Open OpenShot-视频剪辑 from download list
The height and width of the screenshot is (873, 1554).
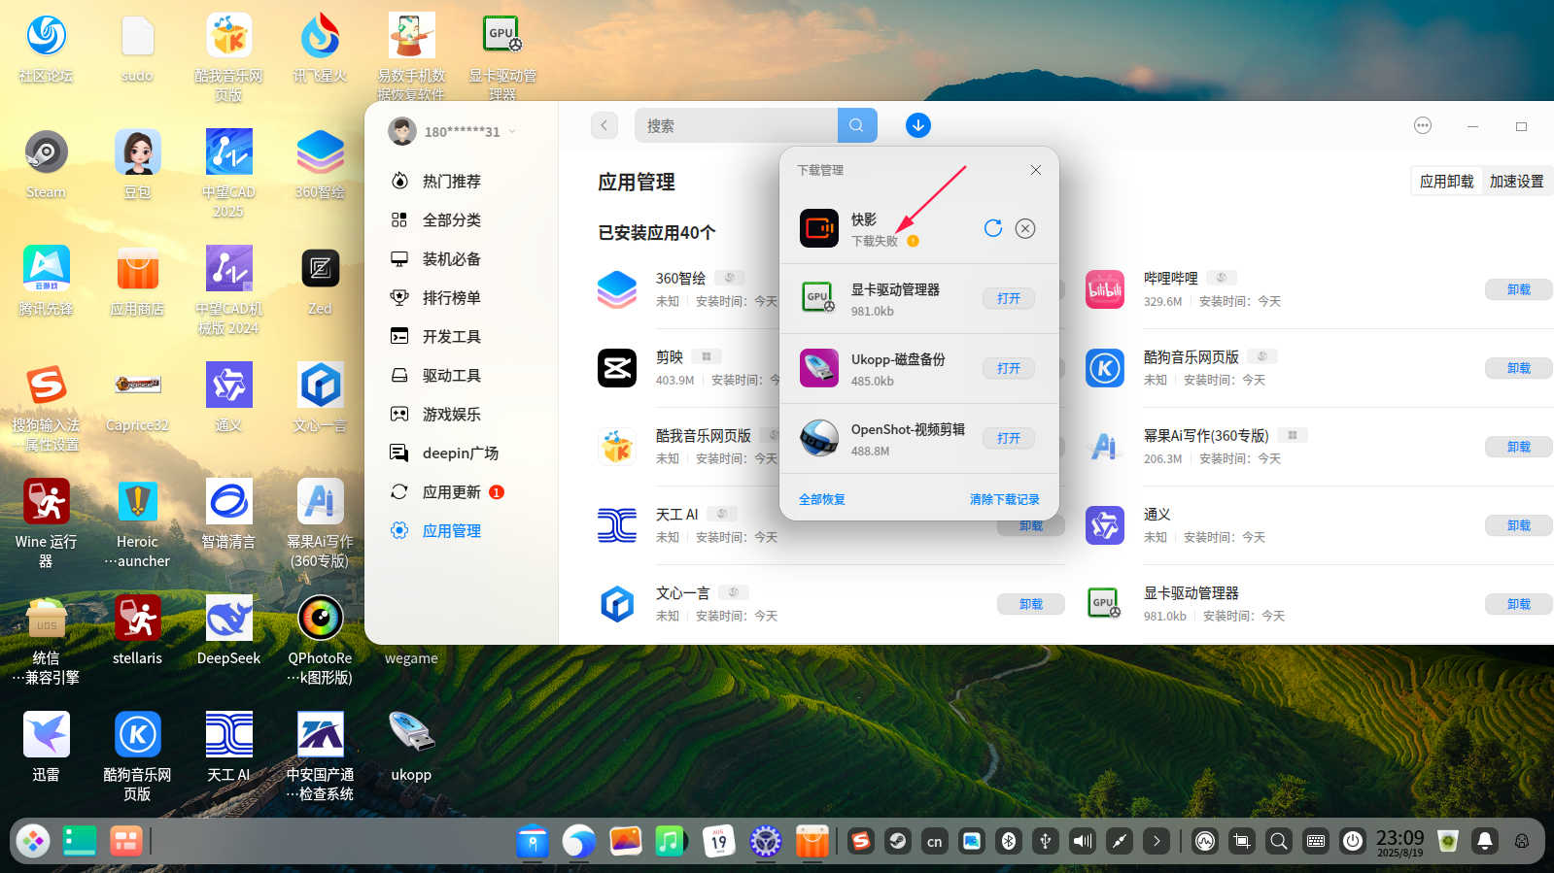pyautogui.click(x=1009, y=438)
